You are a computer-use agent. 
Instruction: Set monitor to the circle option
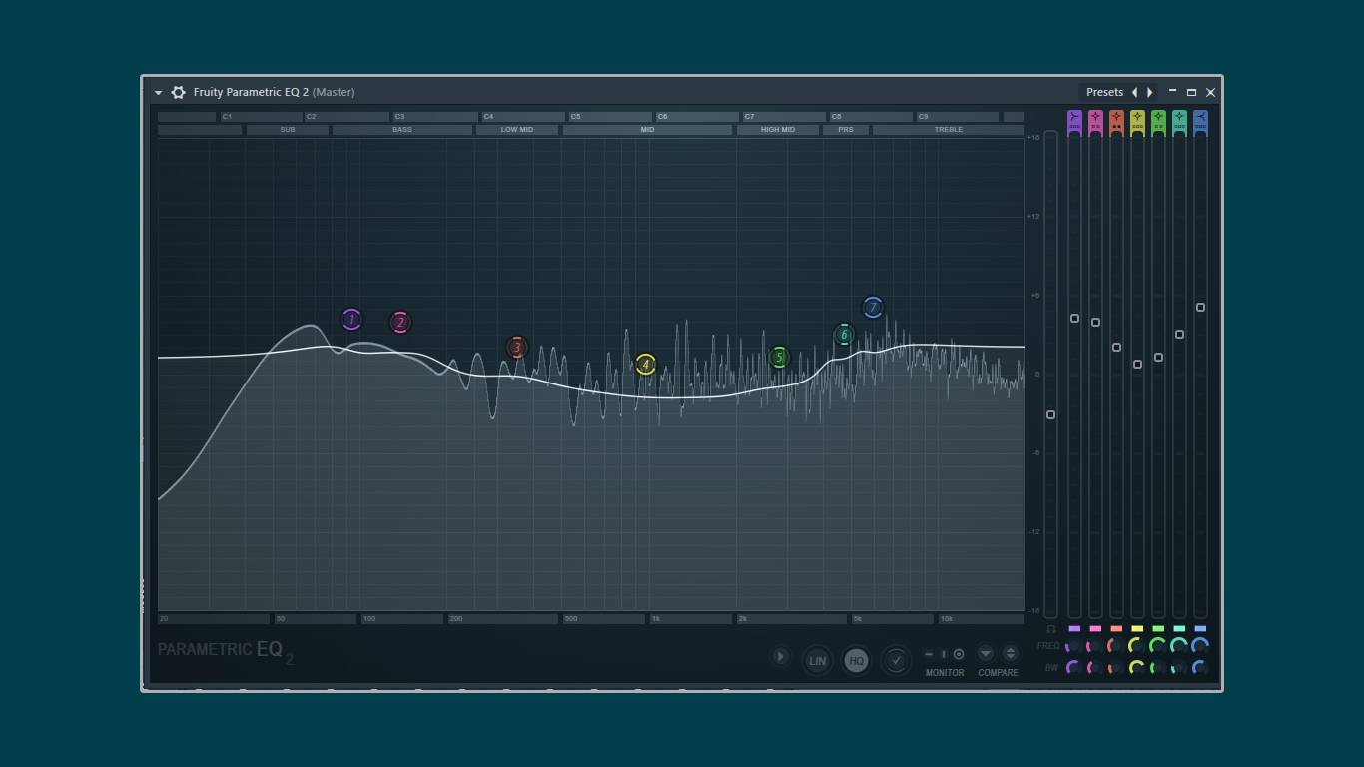point(959,654)
